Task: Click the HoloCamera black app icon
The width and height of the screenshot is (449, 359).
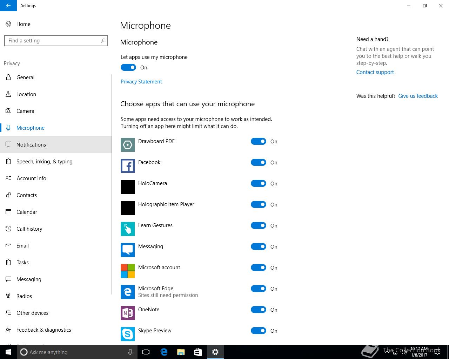Action: pyautogui.click(x=128, y=187)
